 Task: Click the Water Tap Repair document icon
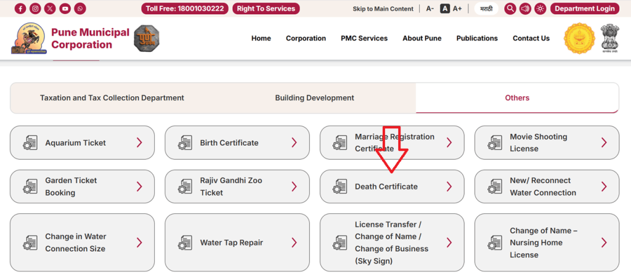point(185,243)
